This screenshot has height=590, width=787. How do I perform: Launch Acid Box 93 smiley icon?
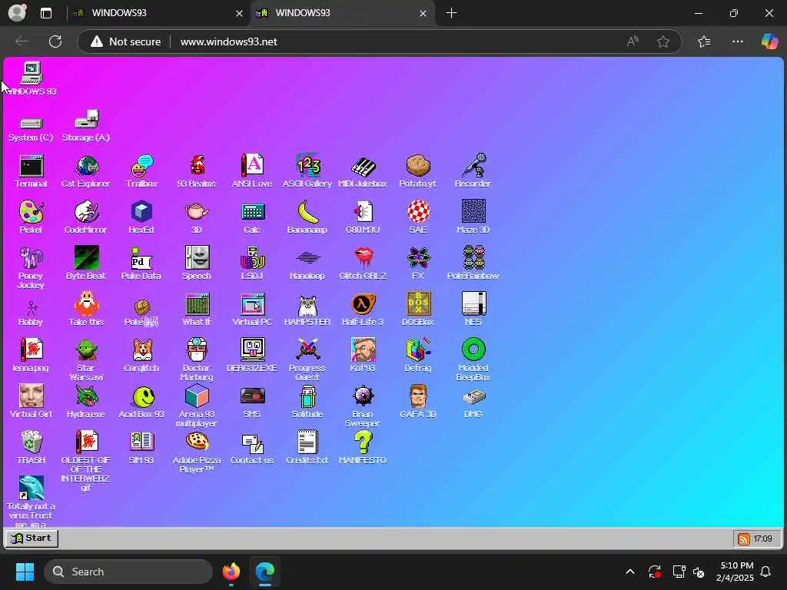(141, 402)
